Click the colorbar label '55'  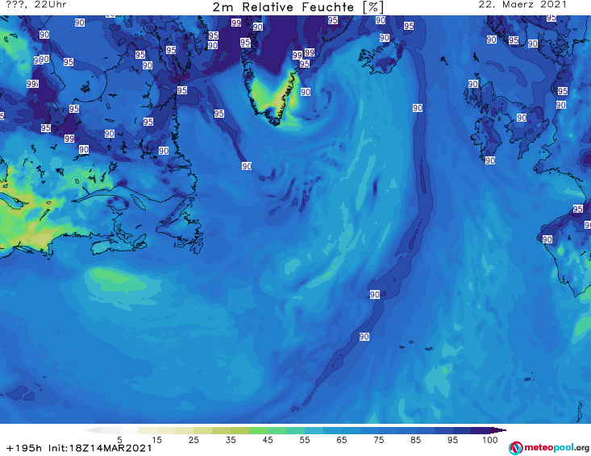click(305, 440)
